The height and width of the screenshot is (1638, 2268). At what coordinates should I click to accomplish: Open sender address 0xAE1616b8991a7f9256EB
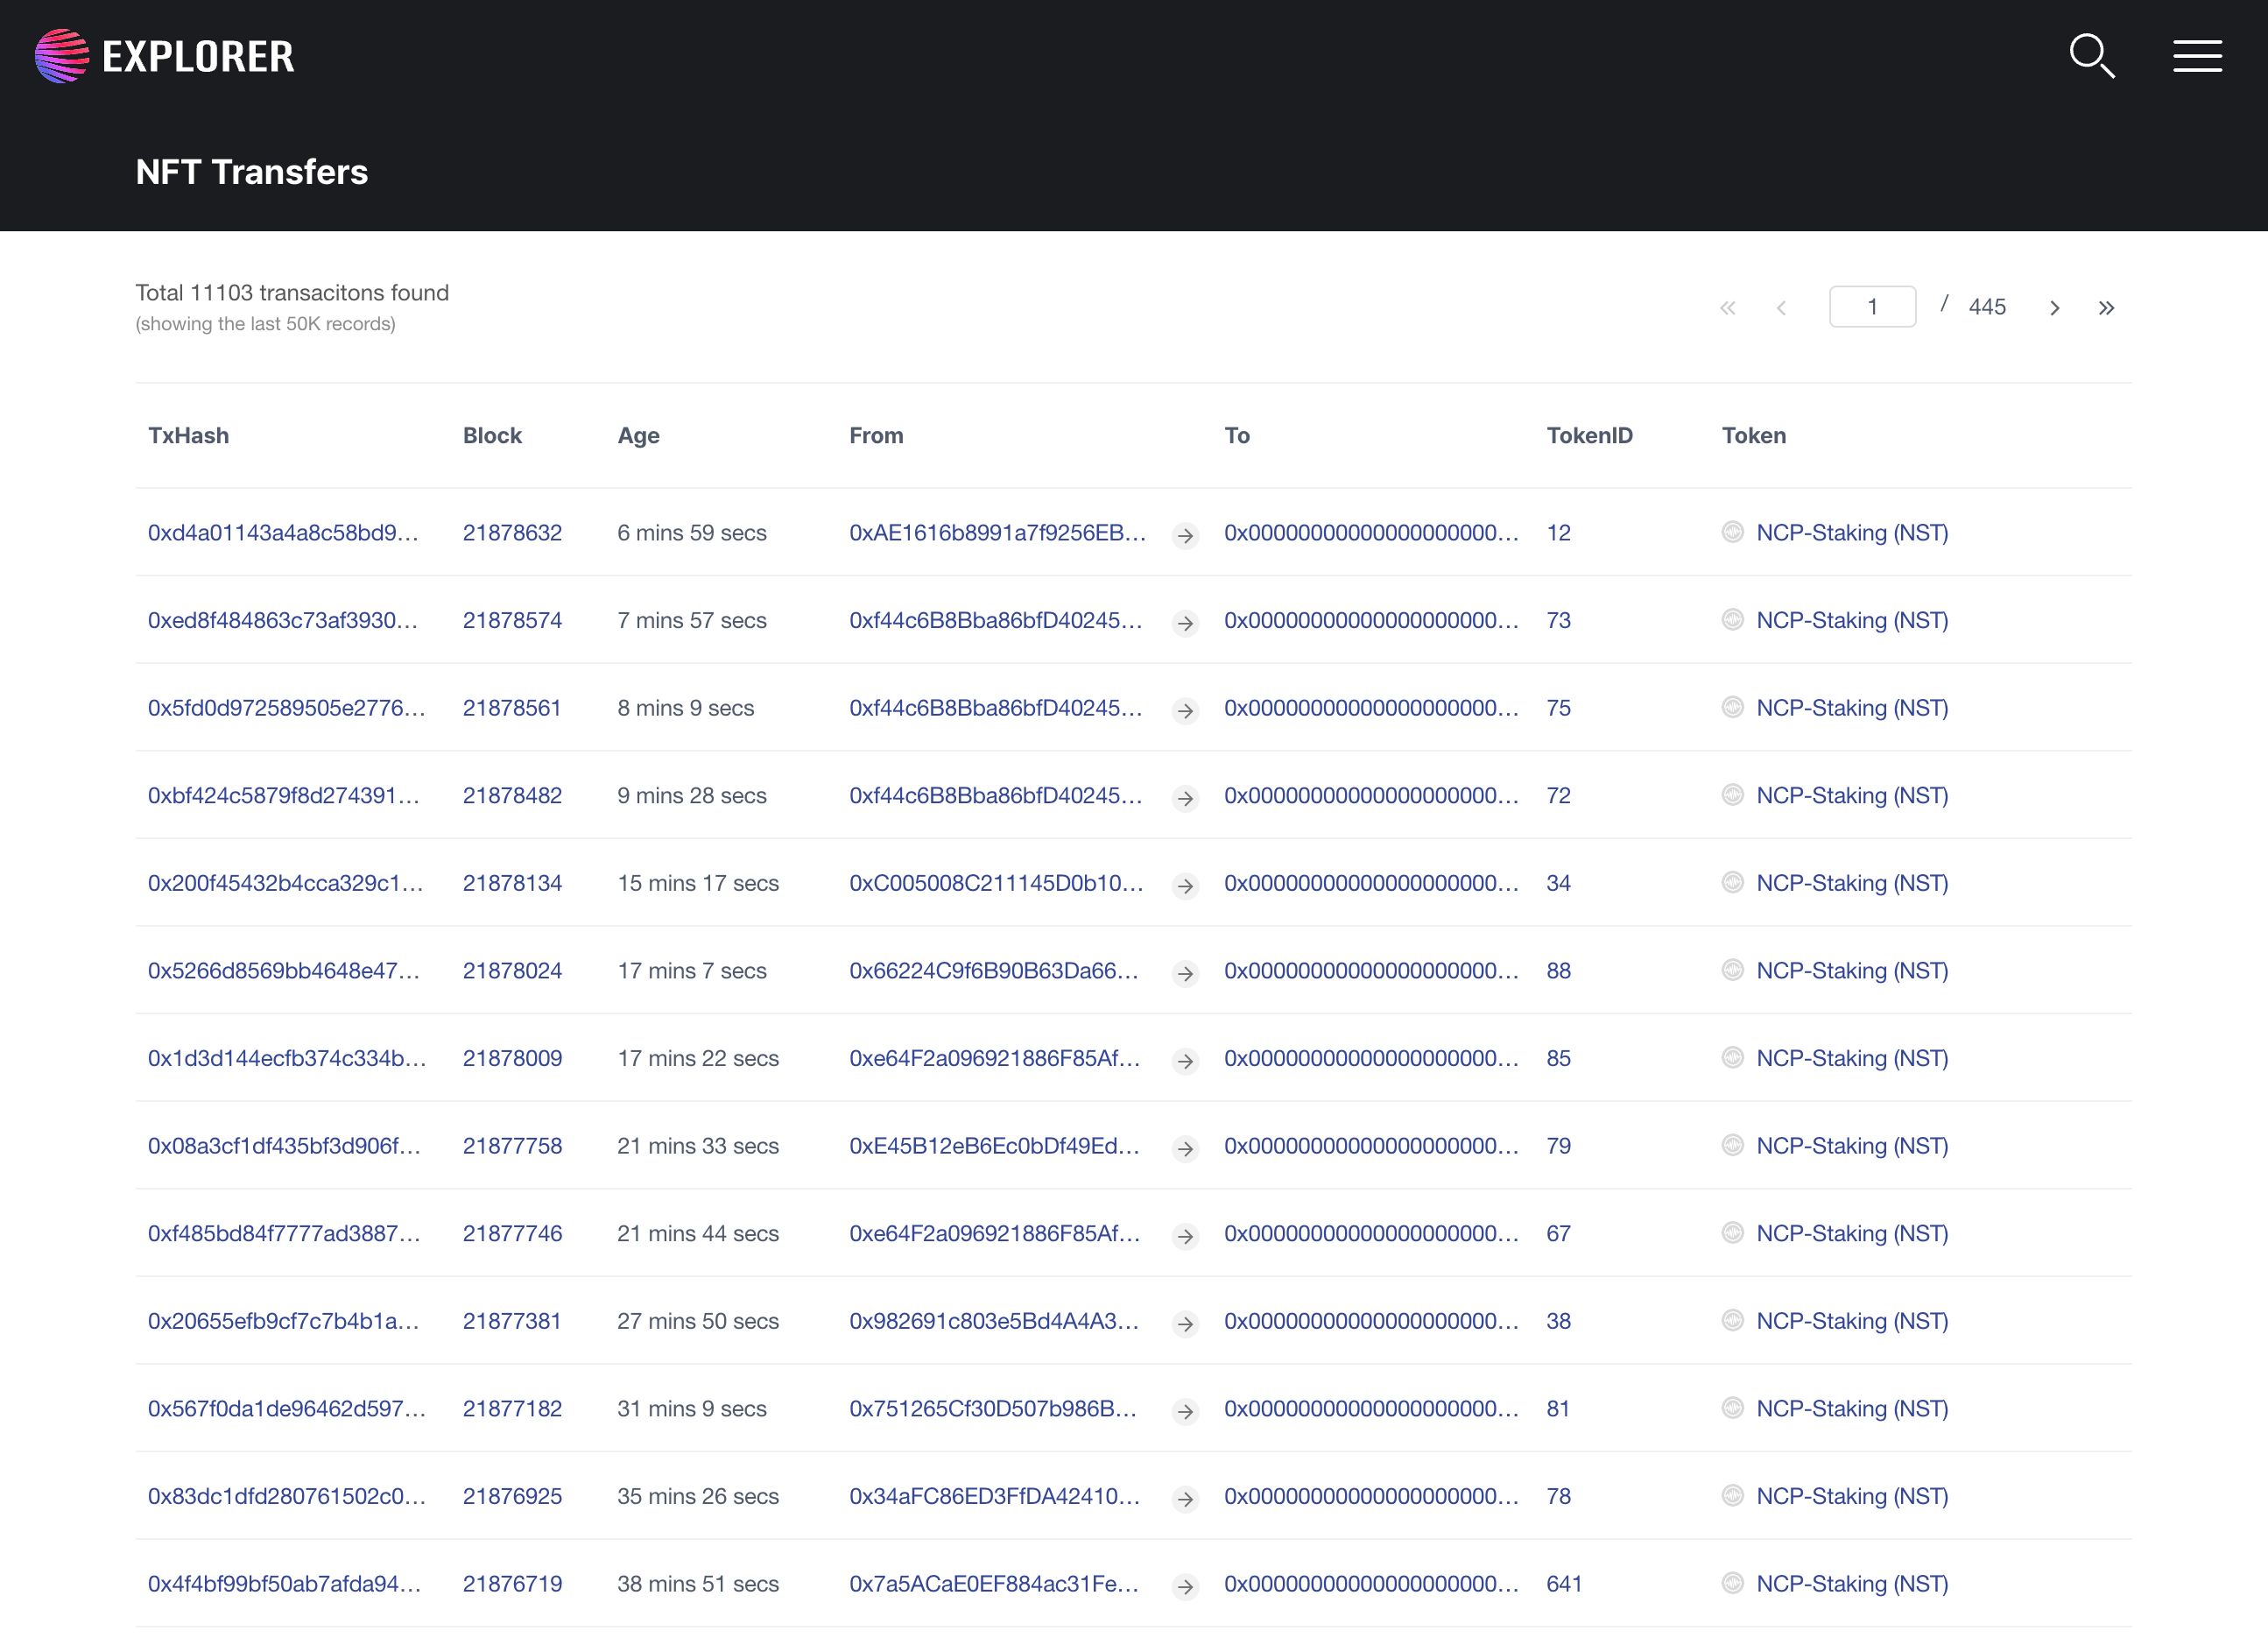997,533
